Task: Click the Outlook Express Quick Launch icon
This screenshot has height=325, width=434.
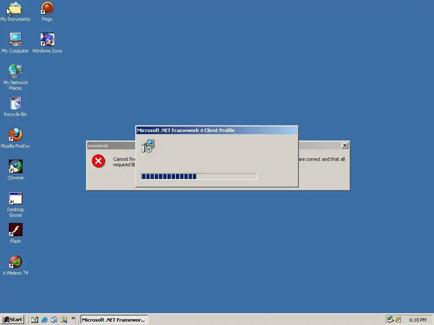Action: click(x=54, y=320)
